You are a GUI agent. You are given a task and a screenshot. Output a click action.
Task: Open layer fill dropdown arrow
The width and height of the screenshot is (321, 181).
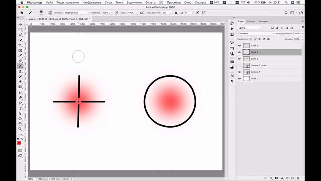click(x=302, y=39)
